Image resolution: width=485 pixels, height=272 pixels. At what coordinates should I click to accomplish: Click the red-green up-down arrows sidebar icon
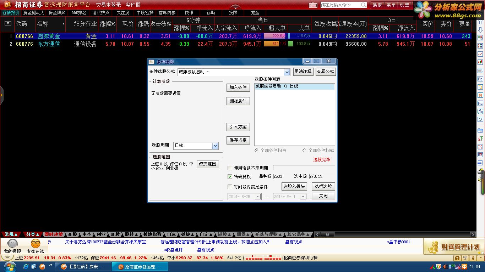(480, 138)
